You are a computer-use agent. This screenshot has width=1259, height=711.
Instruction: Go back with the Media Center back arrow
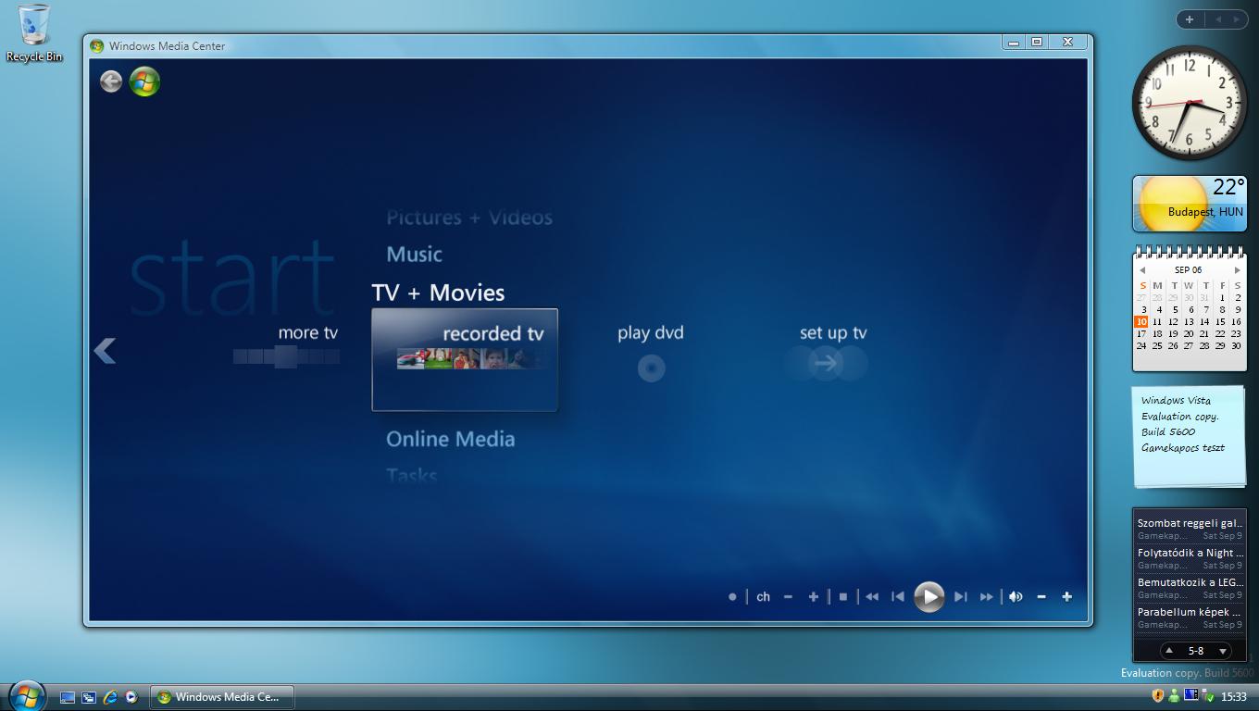click(x=111, y=81)
